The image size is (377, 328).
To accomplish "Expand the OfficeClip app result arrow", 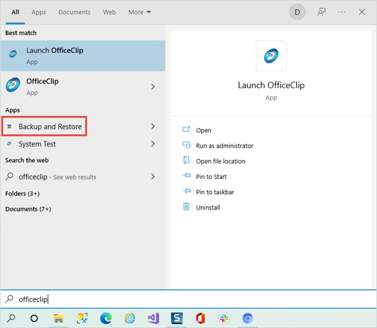I will click(153, 87).
